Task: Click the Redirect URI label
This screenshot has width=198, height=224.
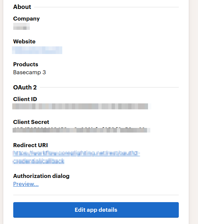Action: (30, 145)
